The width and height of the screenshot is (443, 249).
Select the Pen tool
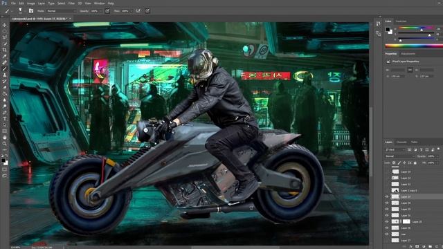pyautogui.click(x=5, y=112)
